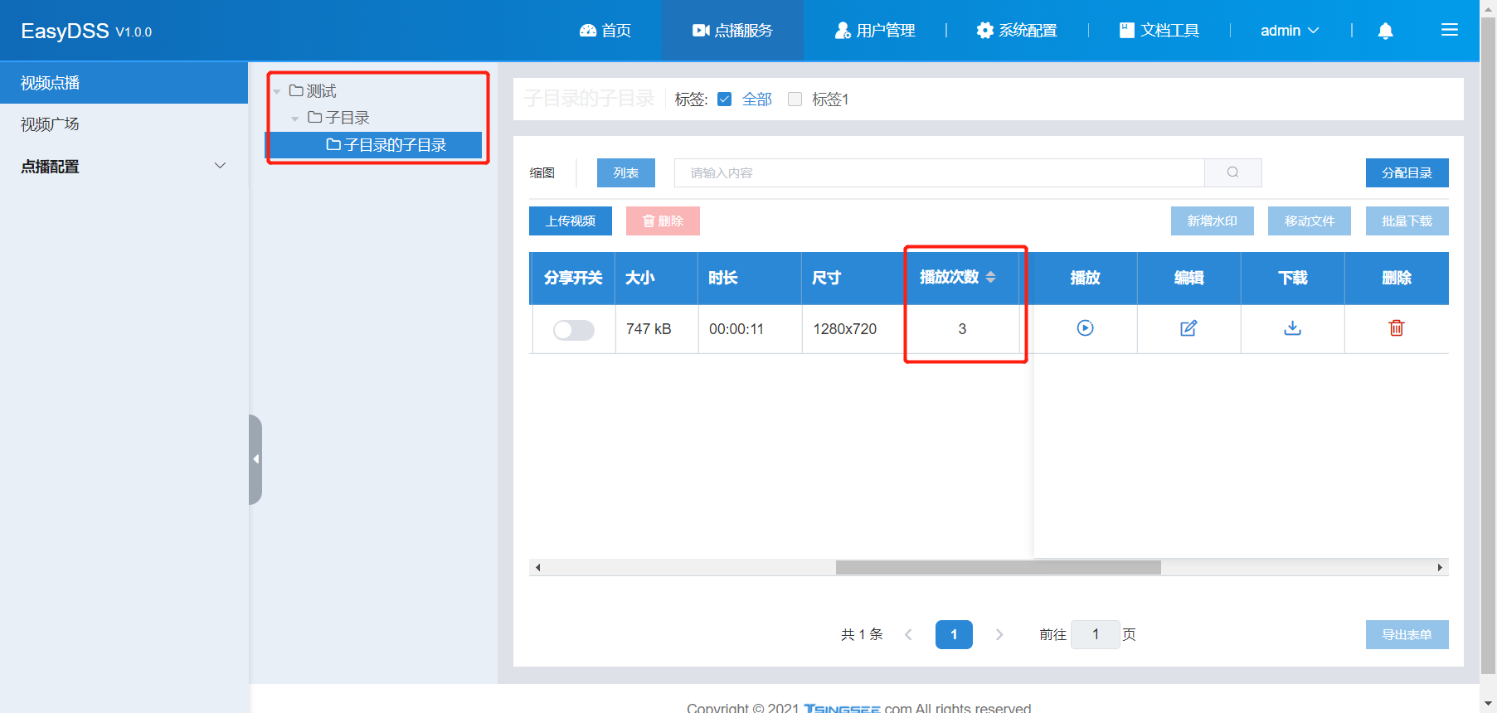Click the 分配目录 button
The height and width of the screenshot is (713, 1497).
tap(1407, 172)
